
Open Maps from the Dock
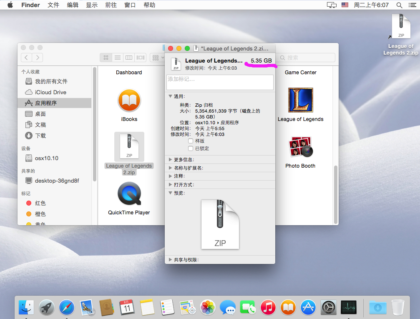(187, 307)
